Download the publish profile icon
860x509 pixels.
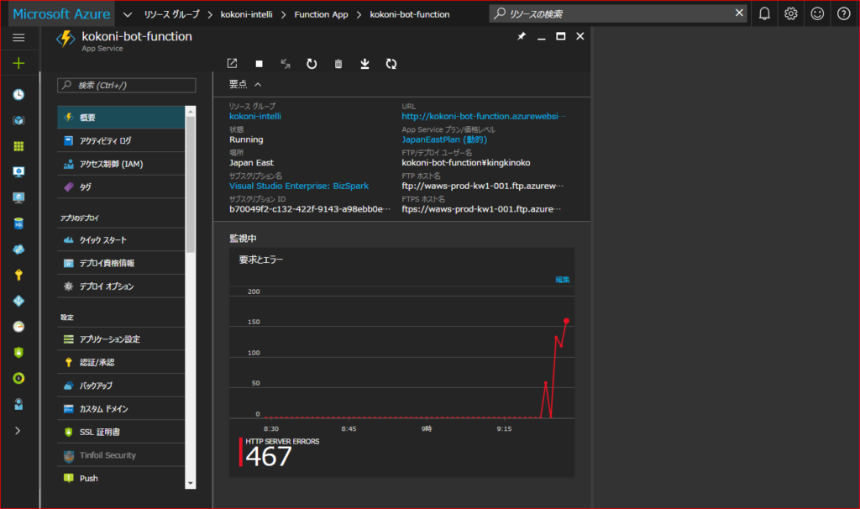pyautogui.click(x=364, y=64)
